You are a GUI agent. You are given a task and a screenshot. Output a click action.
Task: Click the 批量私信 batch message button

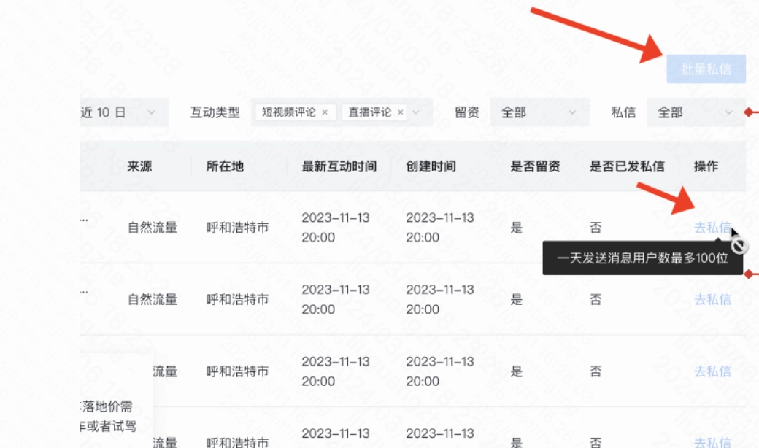[708, 69]
